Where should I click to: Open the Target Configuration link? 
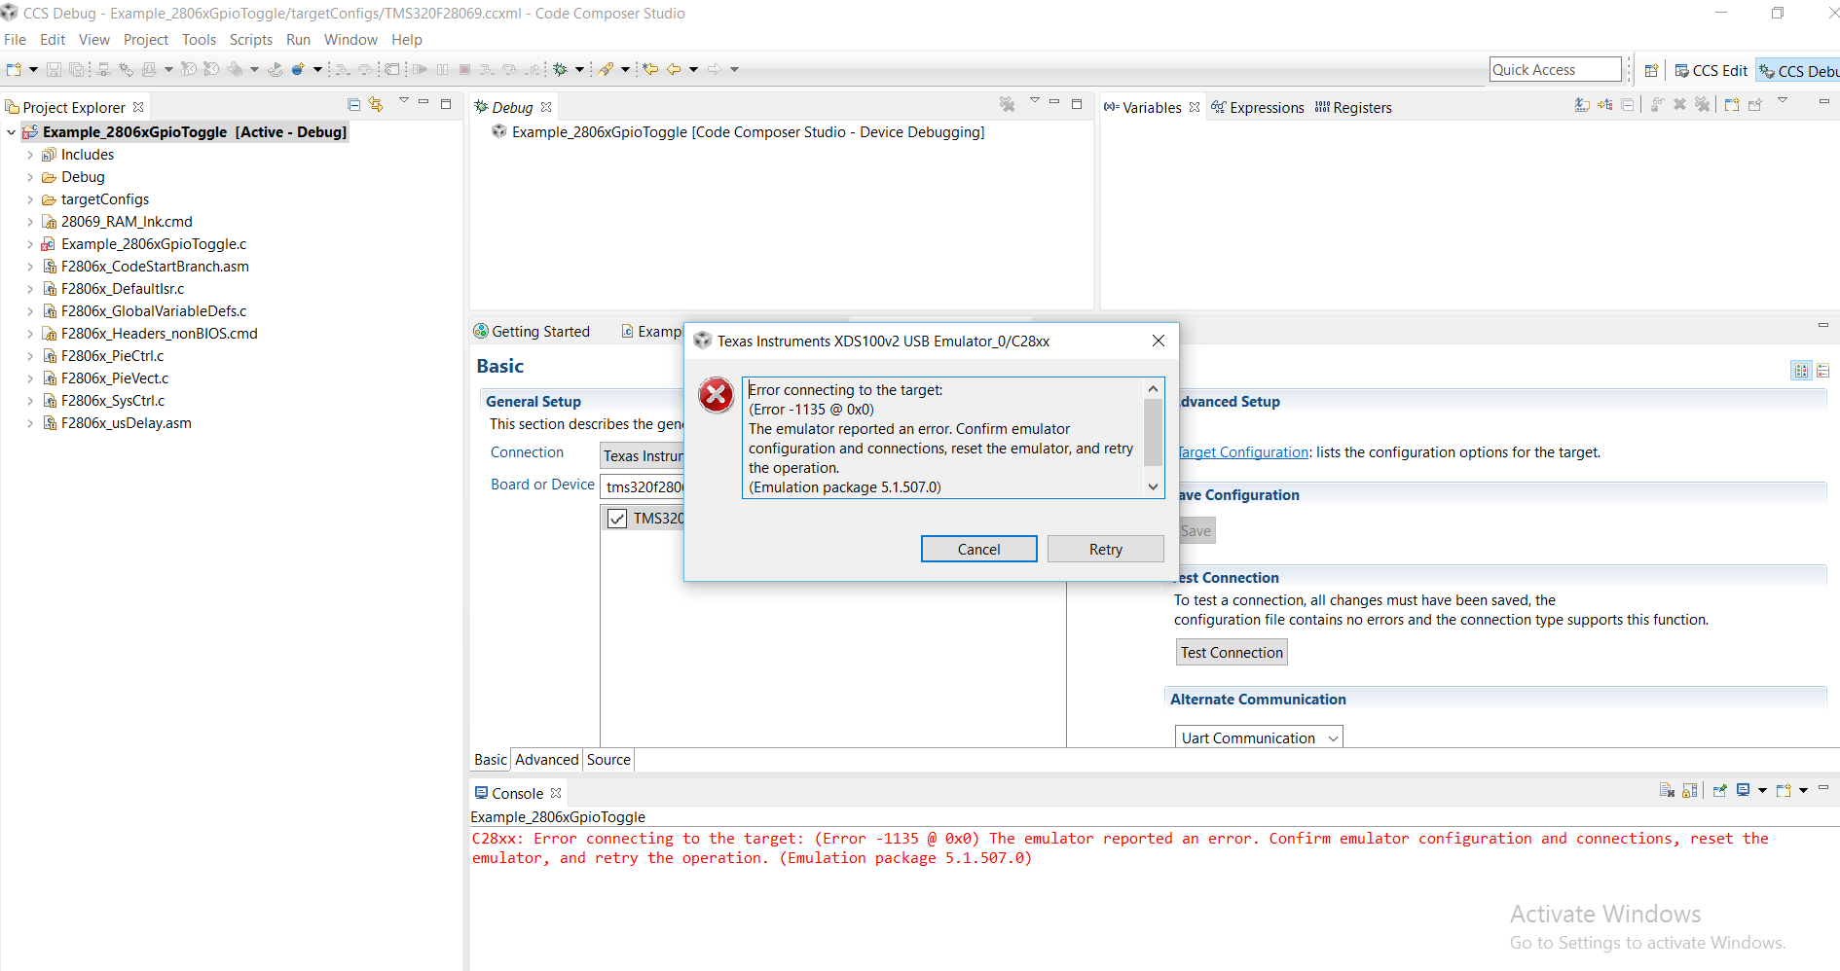(1243, 452)
